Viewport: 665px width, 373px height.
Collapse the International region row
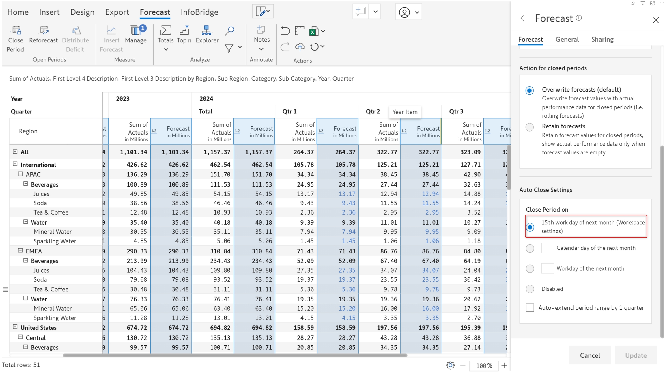point(15,164)
